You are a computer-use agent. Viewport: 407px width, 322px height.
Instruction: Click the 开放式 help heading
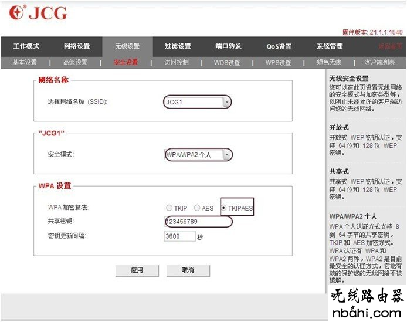click(339, 127)
